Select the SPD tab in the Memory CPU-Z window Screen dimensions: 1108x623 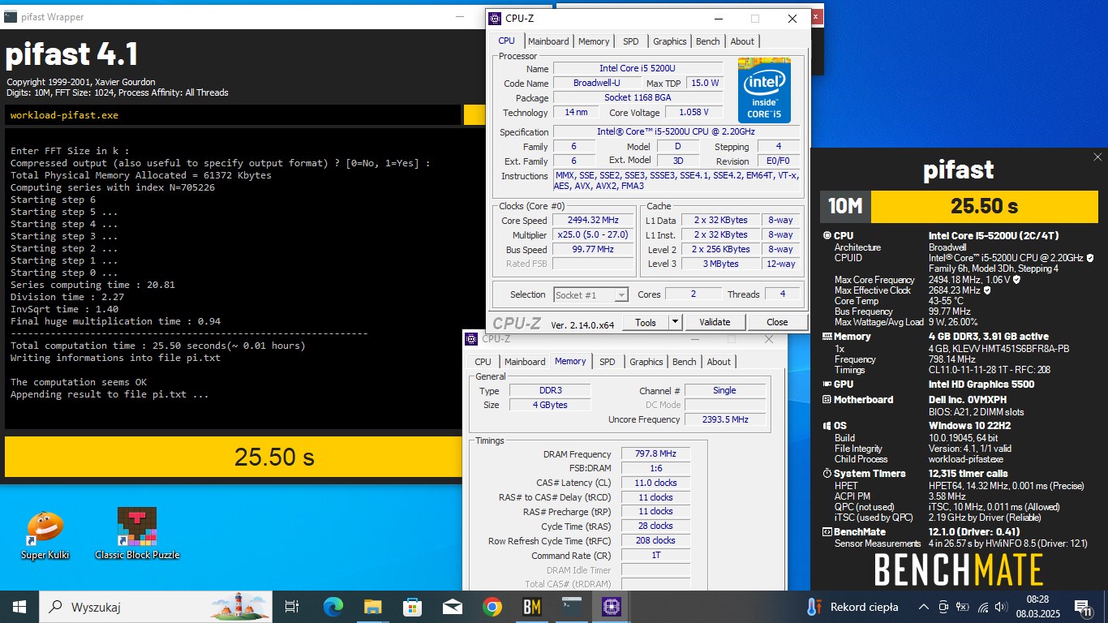(x=608, y=362)
